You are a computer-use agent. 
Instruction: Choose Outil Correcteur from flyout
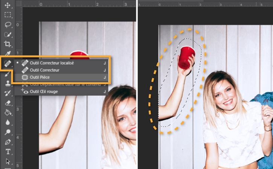[61, 70]
